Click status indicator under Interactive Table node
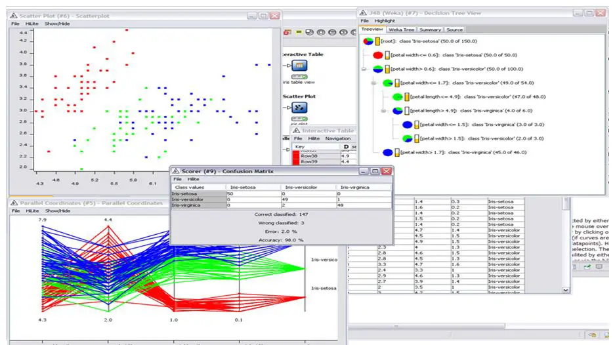This screenshot has width=615, height=345. click(299, 77)
